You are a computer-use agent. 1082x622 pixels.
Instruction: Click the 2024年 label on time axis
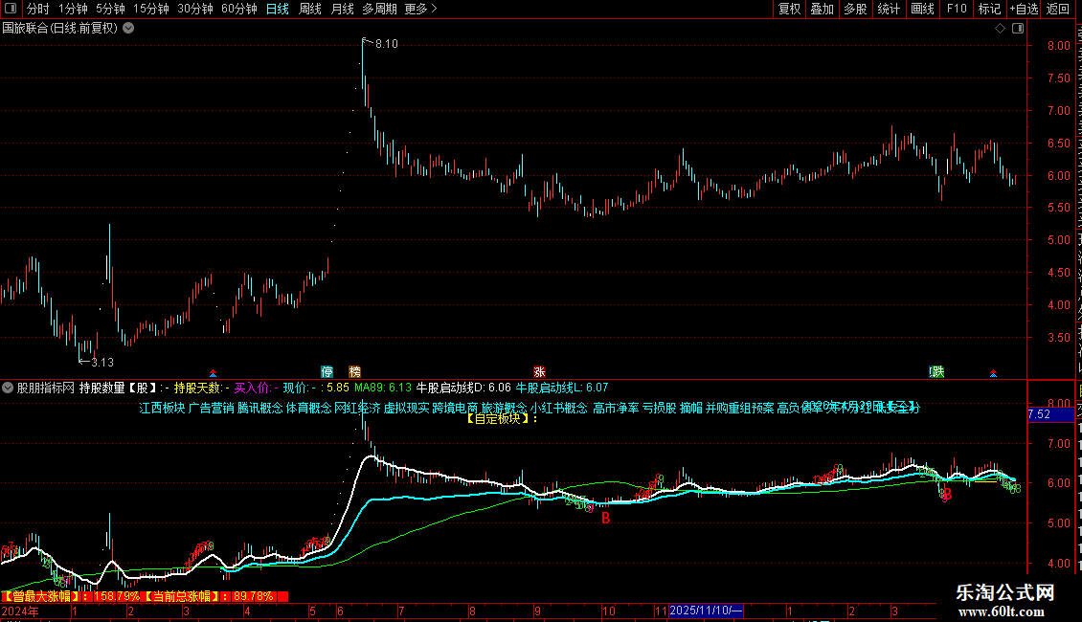[20, 611]
